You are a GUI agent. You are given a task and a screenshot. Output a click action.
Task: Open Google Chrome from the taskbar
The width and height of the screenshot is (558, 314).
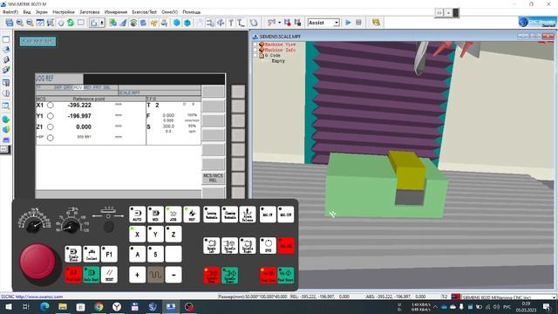pyautogui.click(x=99, y=306)
